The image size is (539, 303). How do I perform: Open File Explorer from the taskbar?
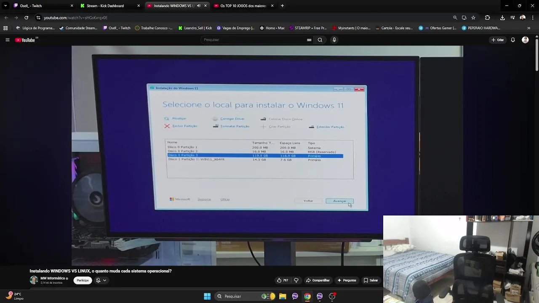[x=283, y=296]
